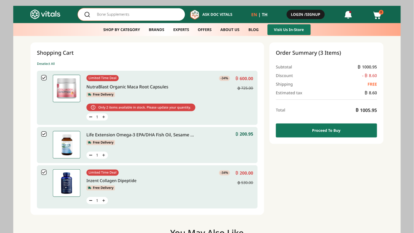Uncheck Inzent Collagen Dipeptide item

(x=44, y=172)
